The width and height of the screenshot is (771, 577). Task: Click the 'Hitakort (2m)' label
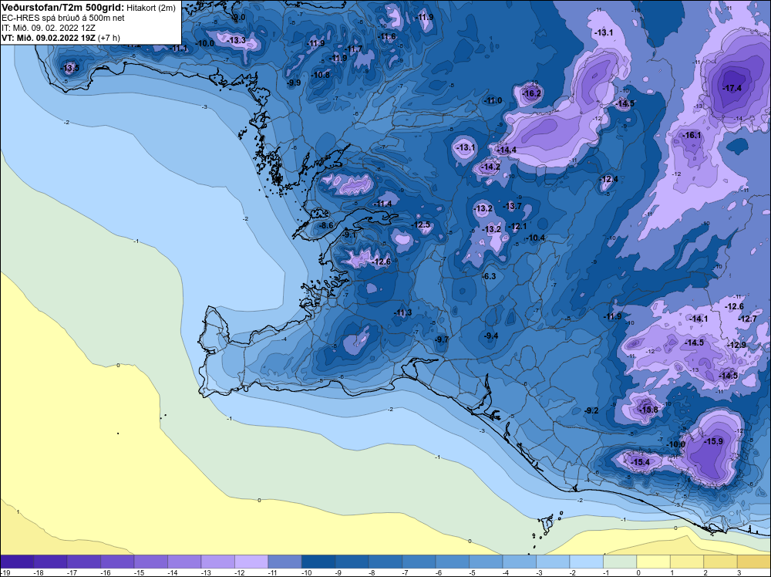coord(151,8)
